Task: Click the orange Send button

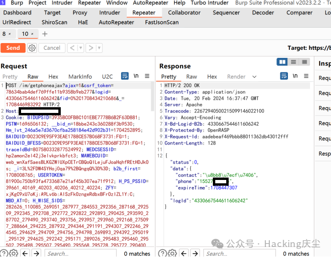Action: pyautogui.click(x=13, y=48)
